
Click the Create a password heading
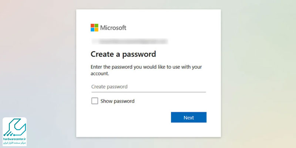tap(123, 54)
